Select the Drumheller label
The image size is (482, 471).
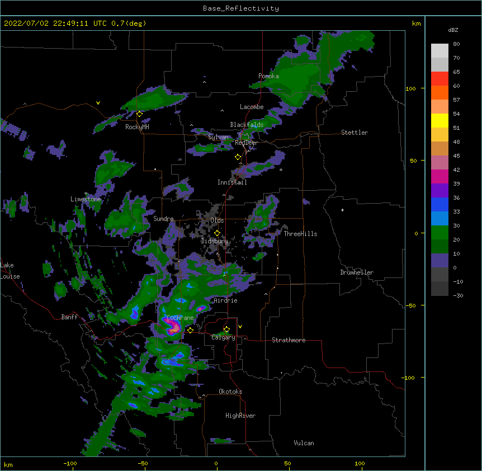(357, 273)
